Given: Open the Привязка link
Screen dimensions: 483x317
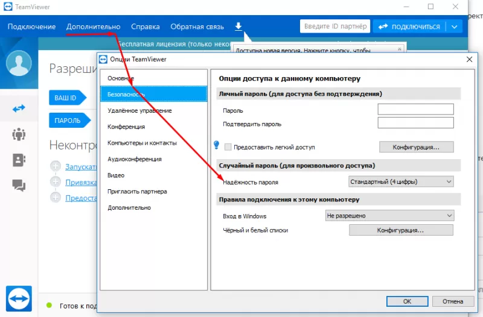Looking at the screenshot, I should [81, 182].
